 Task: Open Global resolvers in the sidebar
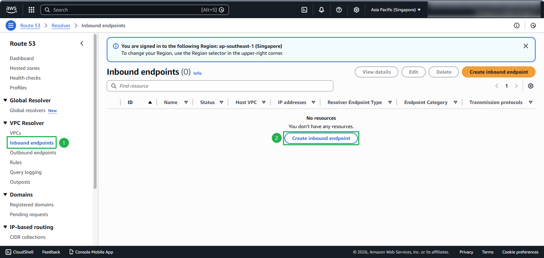click(28, 110)
